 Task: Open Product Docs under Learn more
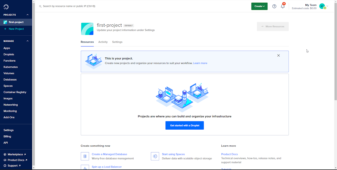coord(229,154)
